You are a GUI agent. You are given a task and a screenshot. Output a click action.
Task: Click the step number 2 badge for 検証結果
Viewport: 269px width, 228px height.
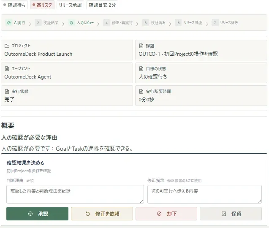(x=38, y=23)
